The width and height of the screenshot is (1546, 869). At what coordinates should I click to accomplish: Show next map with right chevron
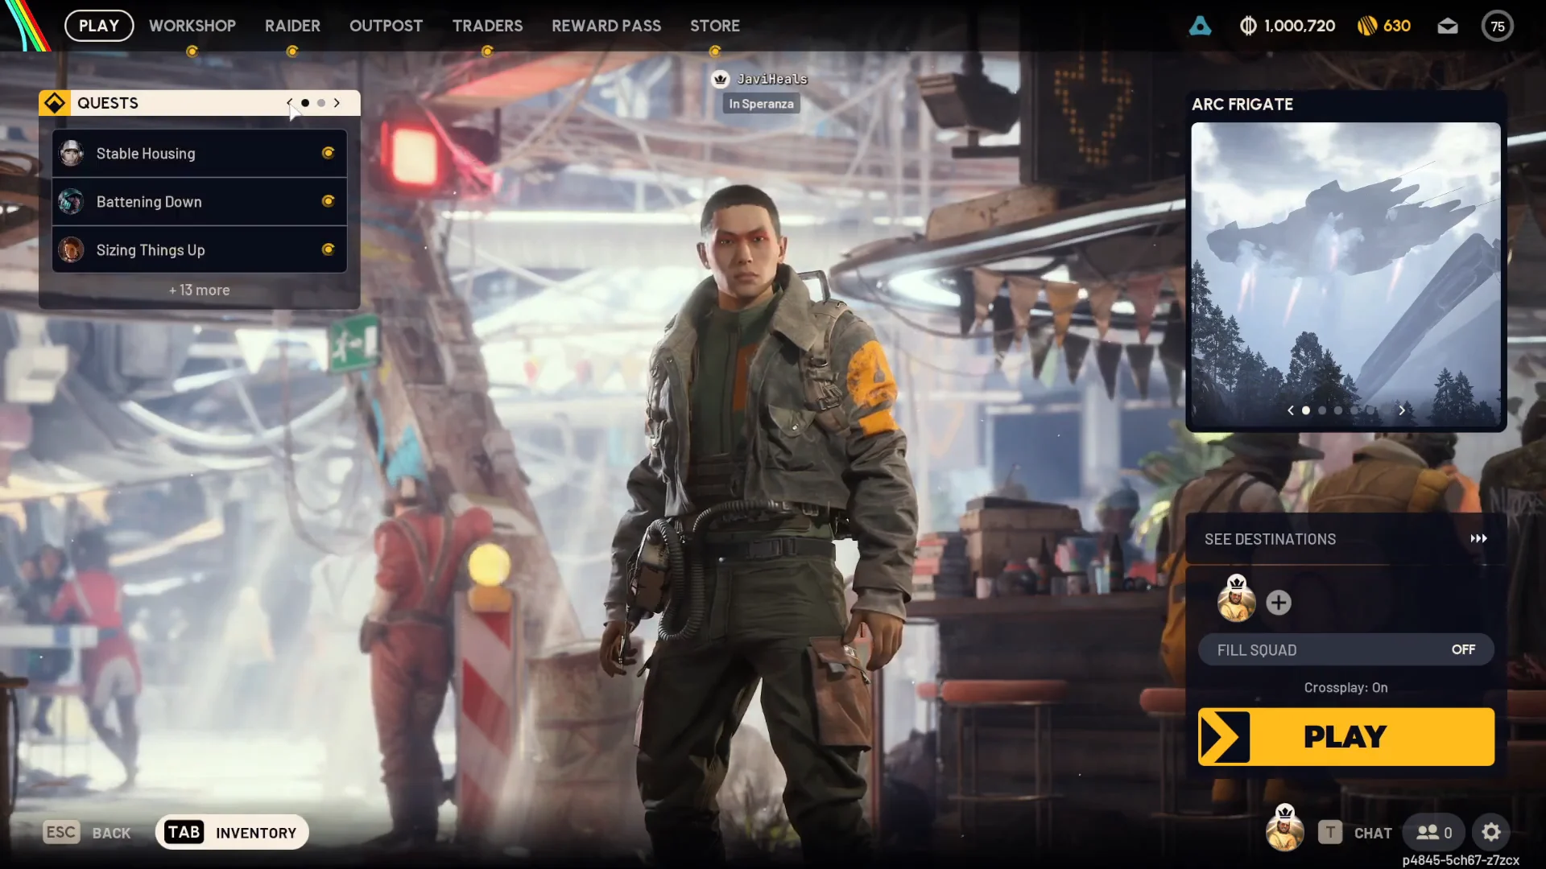pos(1402,410)
